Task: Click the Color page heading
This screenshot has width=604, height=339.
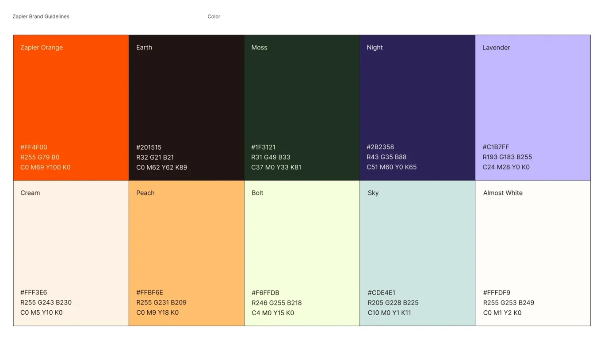Action: point(214,16)
